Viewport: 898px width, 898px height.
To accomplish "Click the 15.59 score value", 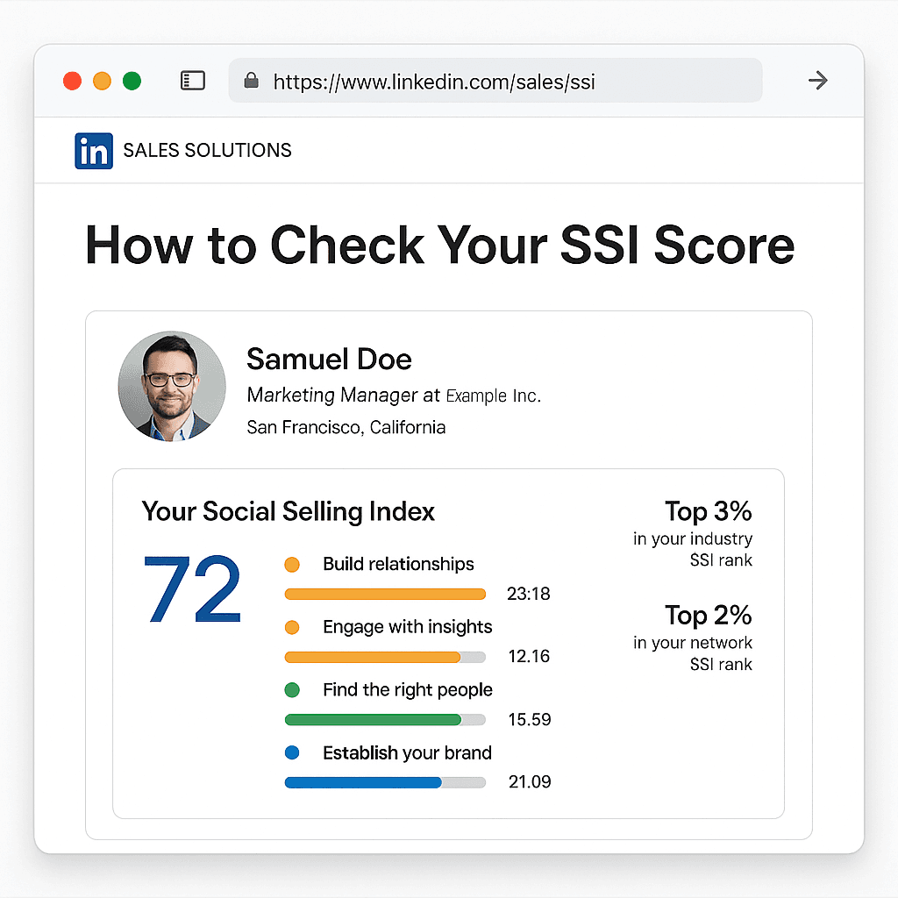I will (x=530, y=719).
